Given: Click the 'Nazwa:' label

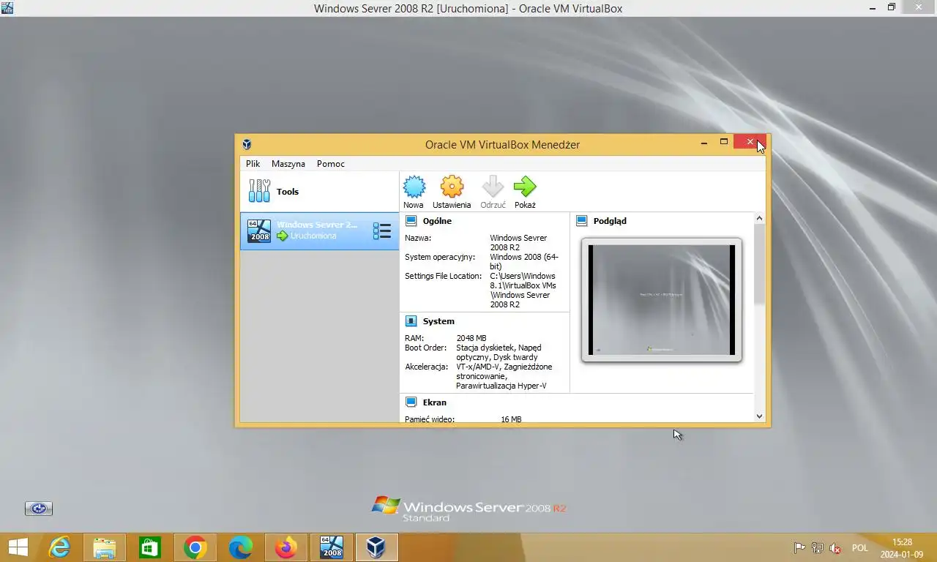Looking at the screenshot, I should (418, 238).
